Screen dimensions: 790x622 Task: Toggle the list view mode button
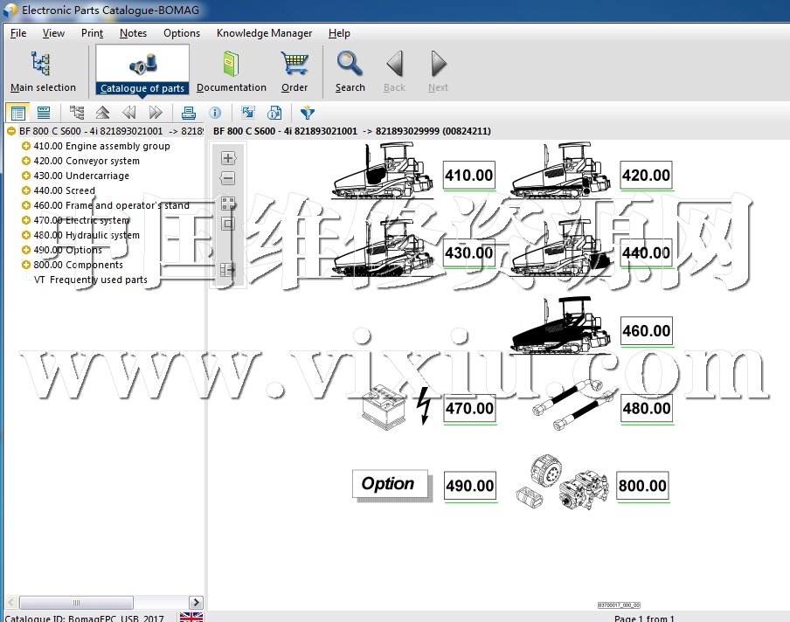coord(43,113)
